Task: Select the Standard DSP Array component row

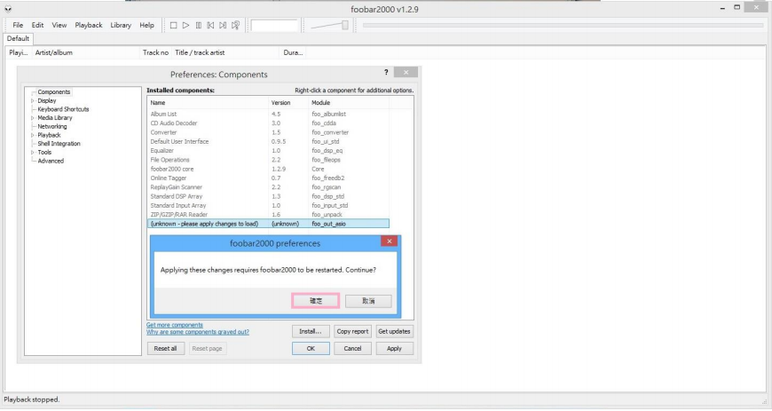Action: point(268,196)
